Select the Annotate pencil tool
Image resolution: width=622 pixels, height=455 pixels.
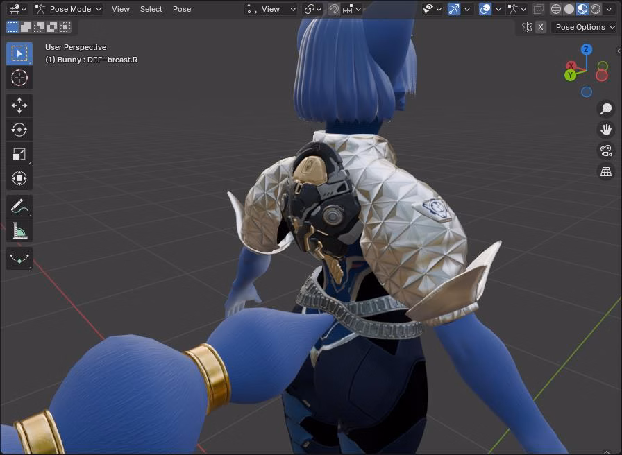tap(19, 206)
